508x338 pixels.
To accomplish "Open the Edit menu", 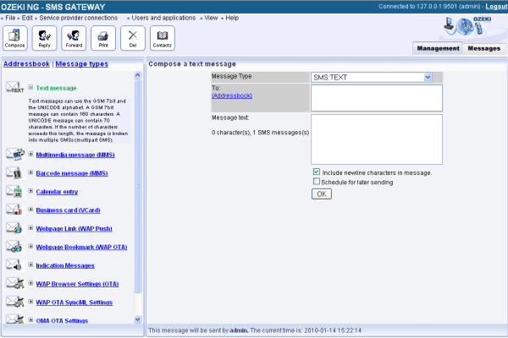I will 27,18.
